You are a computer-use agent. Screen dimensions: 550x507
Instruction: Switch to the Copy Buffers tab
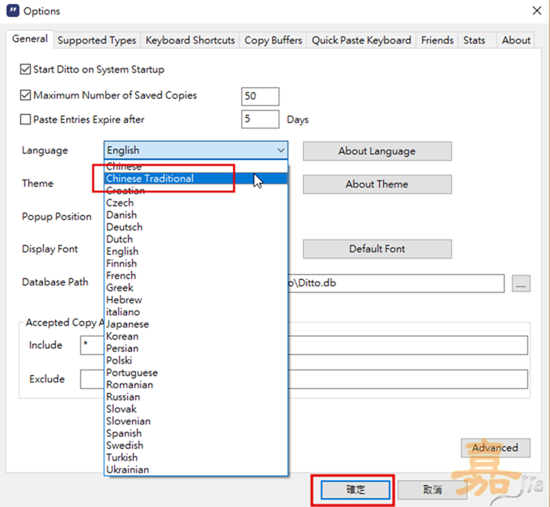click(273, 40)
